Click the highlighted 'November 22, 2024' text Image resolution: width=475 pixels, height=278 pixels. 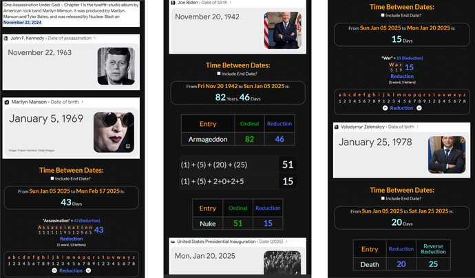(23, 23)
